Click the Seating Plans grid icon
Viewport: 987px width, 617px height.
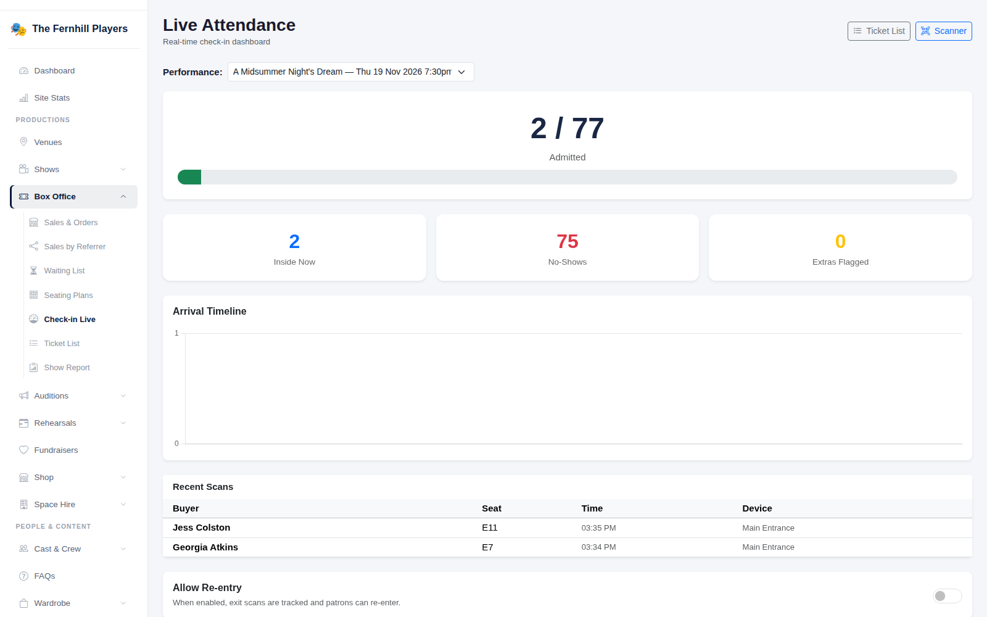tap(33, 296)
